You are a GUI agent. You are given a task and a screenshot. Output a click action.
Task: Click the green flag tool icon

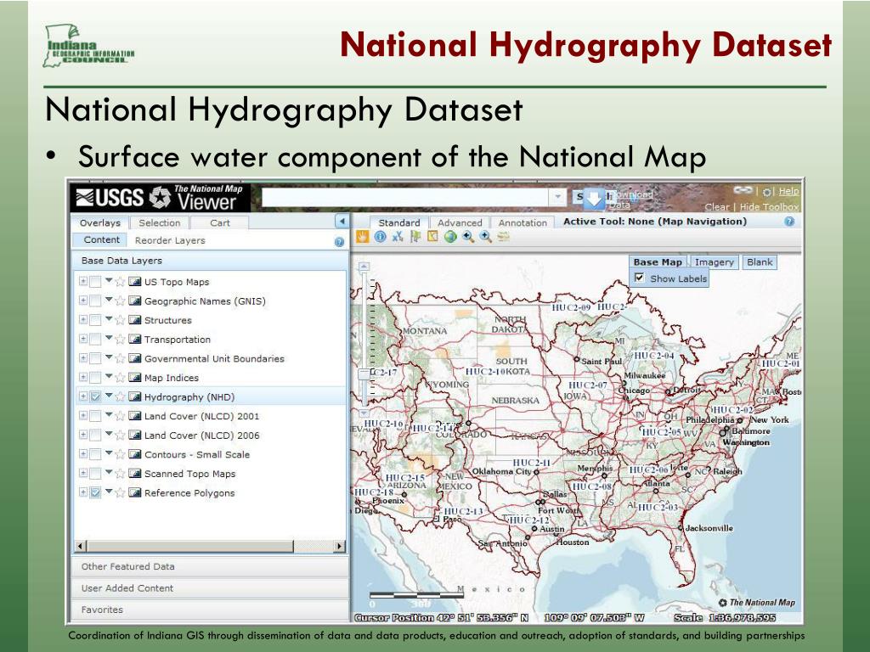(415, 238)
